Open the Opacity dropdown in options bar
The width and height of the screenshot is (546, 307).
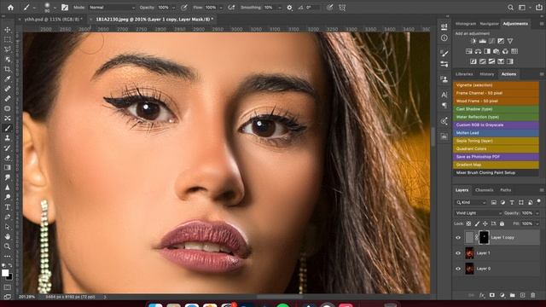click(x=174, y=8)
